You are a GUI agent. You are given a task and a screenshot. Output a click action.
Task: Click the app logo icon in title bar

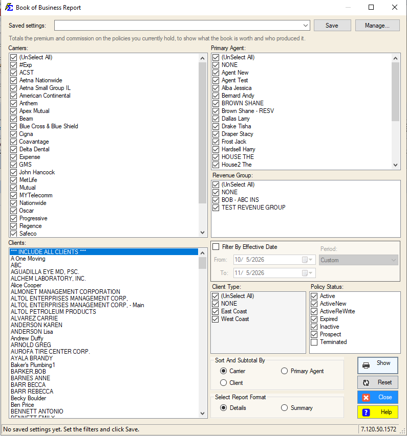(x=9, y=7)
